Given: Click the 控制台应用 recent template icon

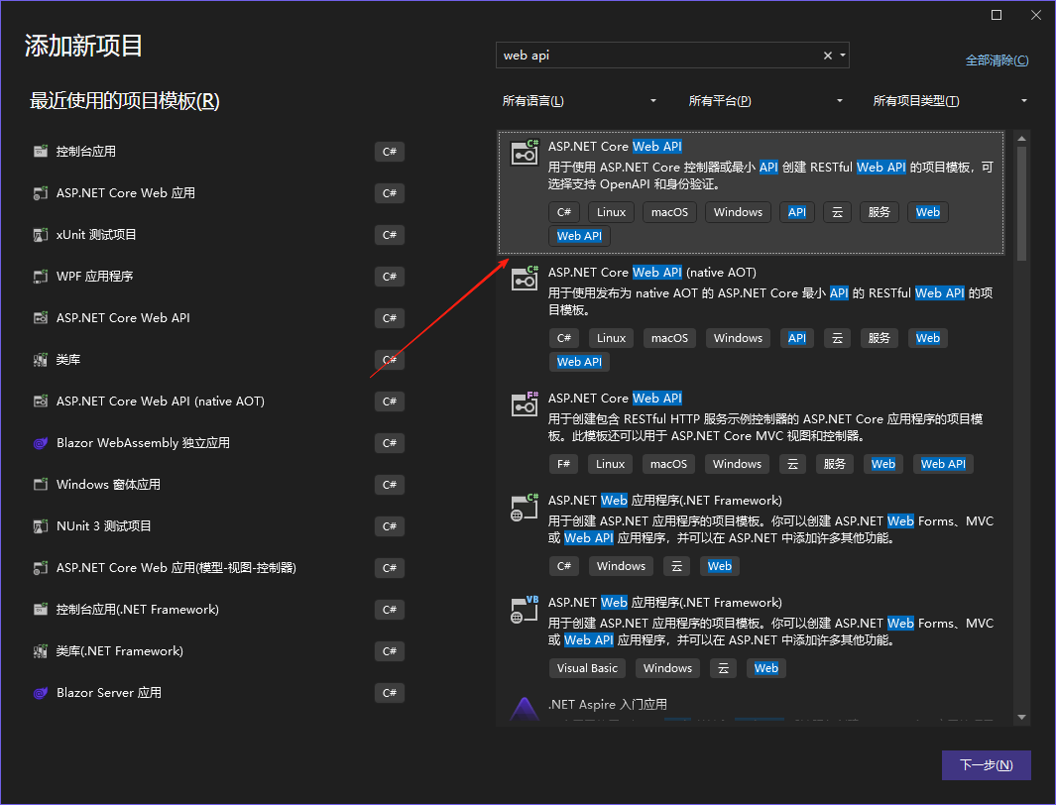Looking at the screenshot, I should 41,152.
